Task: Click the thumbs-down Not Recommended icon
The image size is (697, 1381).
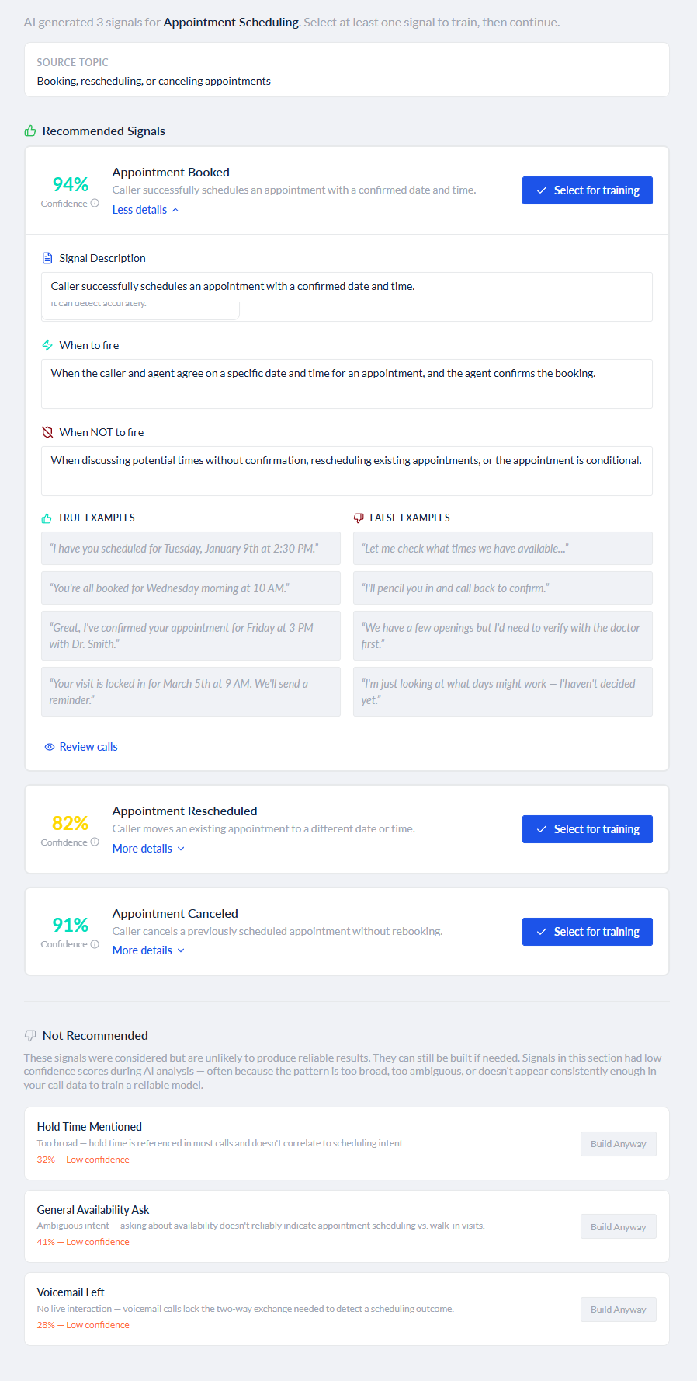Action: 30,1036
